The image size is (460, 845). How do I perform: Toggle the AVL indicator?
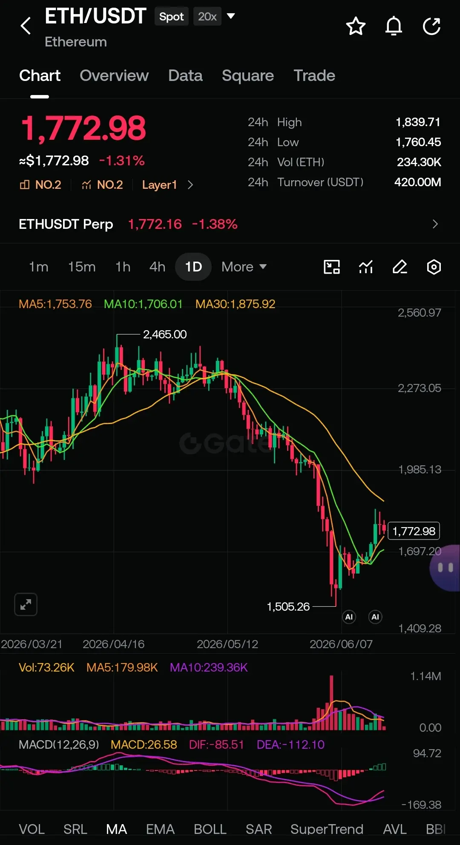click(394, 829)
